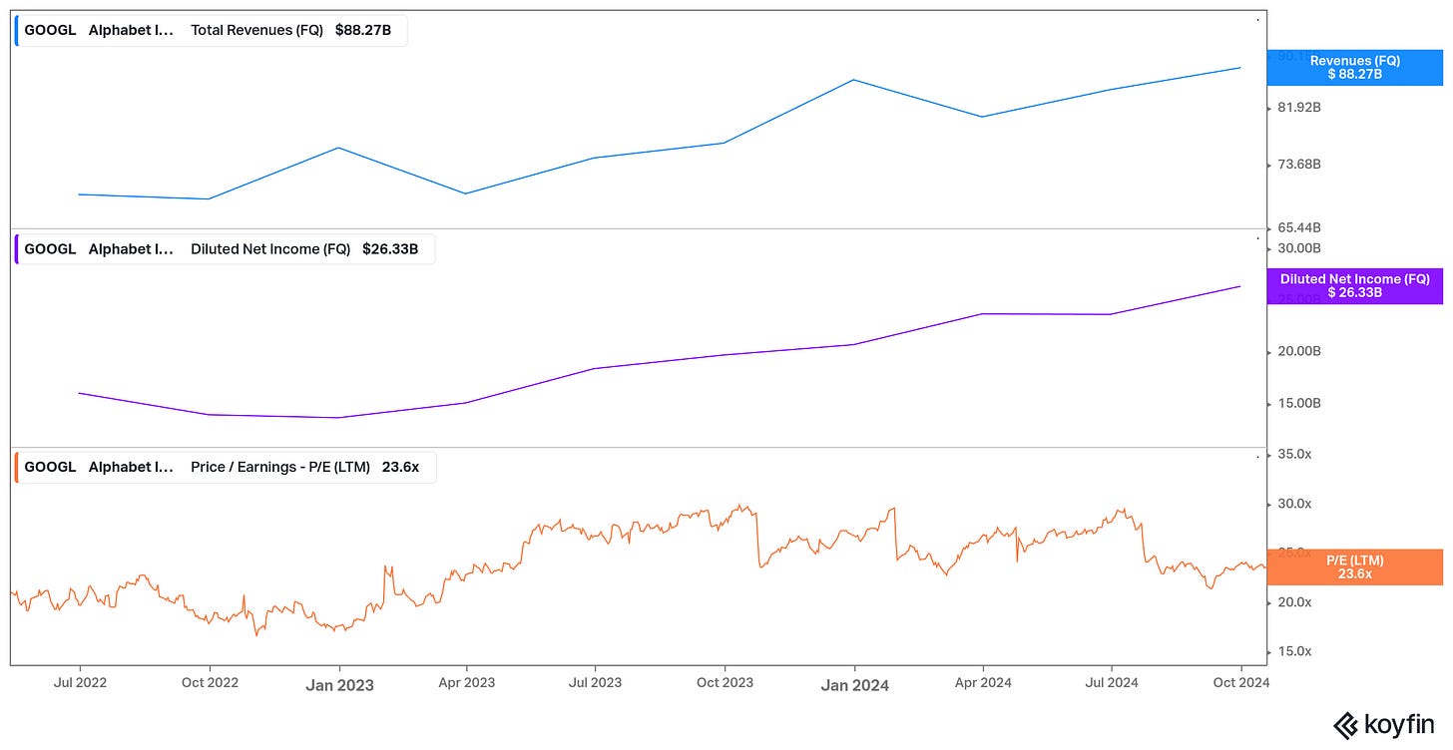This screenshot has height=750, width=1453.
Task: Click the Diluted Net Income (FQ) legend label
Action: click(x=270, y=249)
